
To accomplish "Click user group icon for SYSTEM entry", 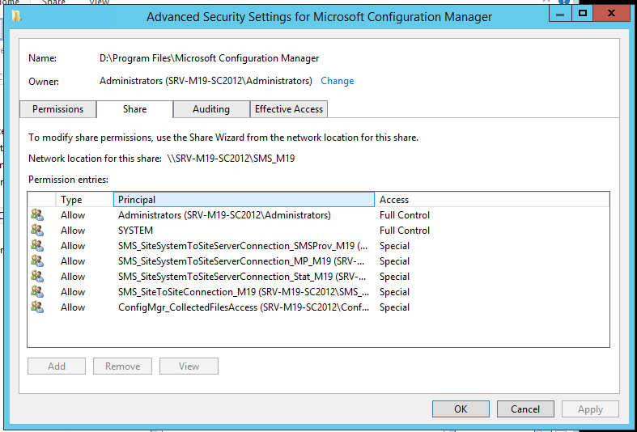I will [37, 231].
